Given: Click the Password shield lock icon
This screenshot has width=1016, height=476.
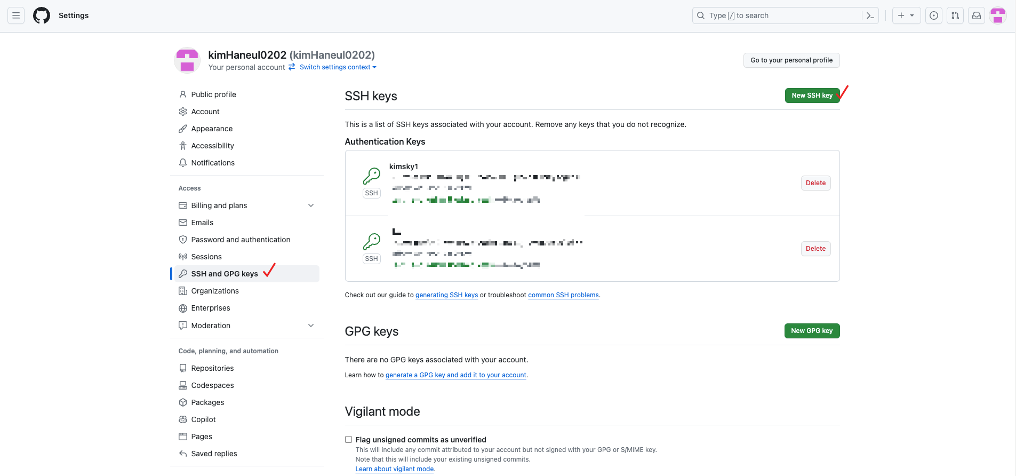Looking at the screenshot, I should coord(183,240).
